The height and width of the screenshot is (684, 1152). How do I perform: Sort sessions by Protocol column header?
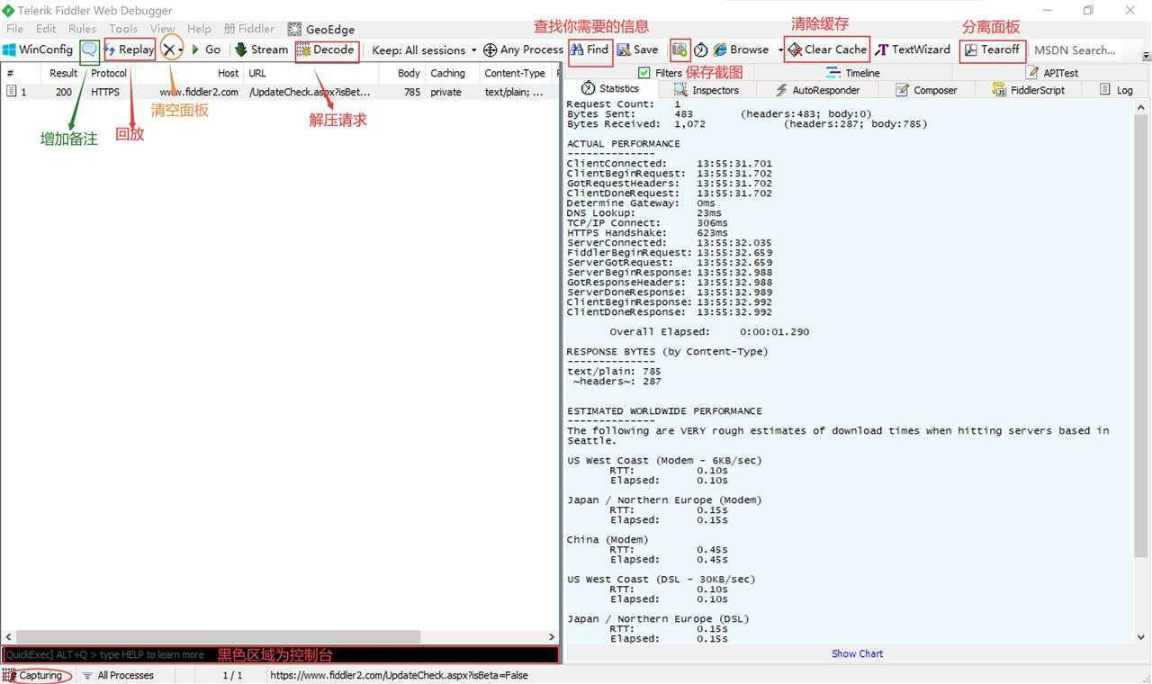coord(109,73)
